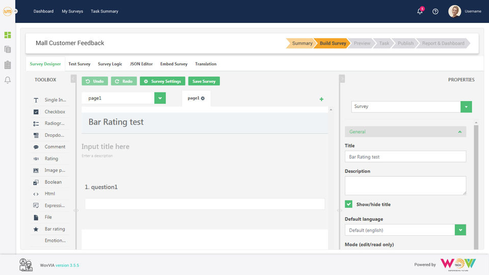Open the bell alerts sidebar icon

8,80
